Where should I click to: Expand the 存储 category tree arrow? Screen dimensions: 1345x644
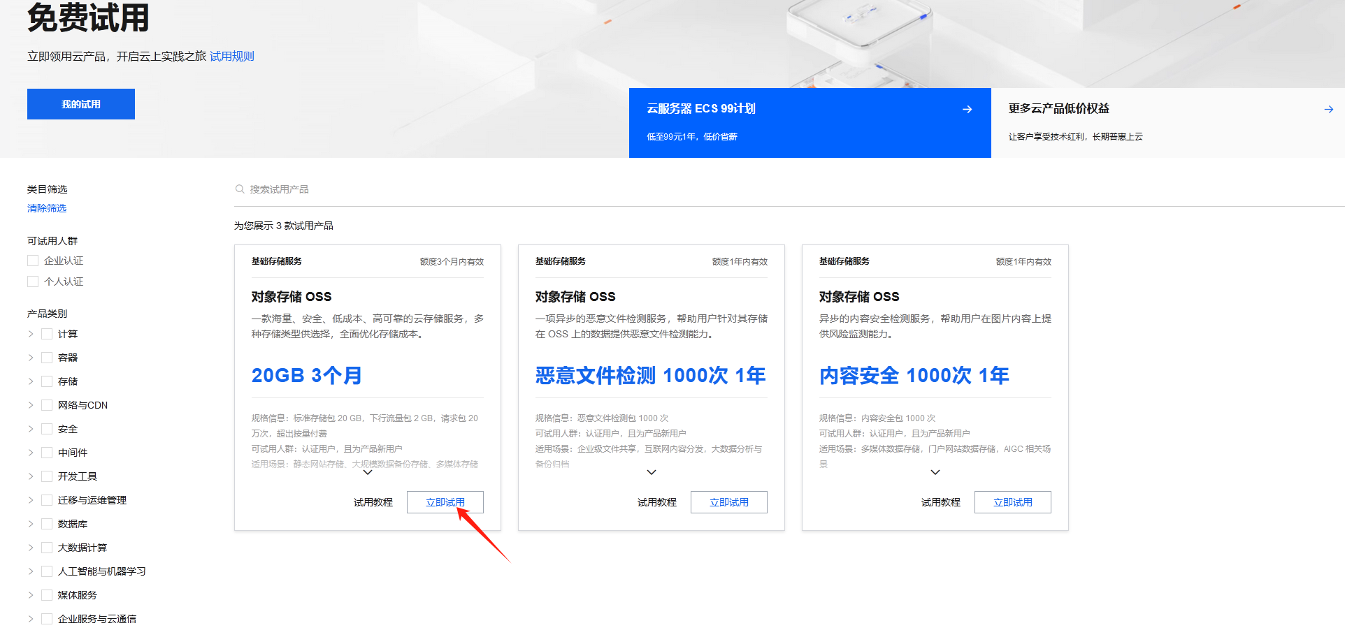(31, 381)
